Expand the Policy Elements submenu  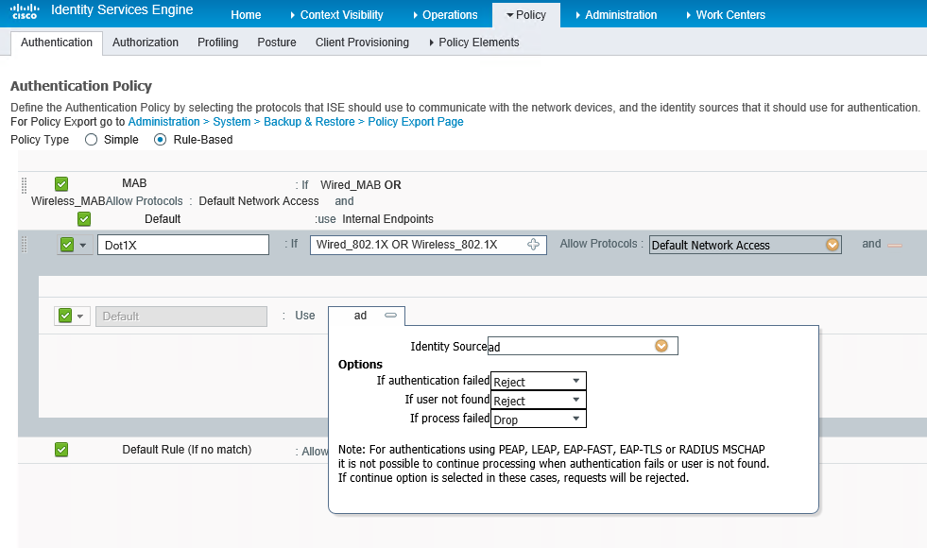coord(474,43)
